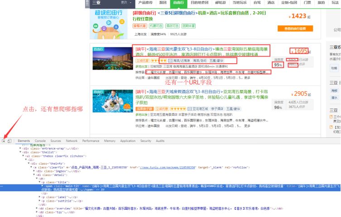Click the 团期丰富 tag
The height and width of the screenshot is (217, 341).
tap(188, 26)
